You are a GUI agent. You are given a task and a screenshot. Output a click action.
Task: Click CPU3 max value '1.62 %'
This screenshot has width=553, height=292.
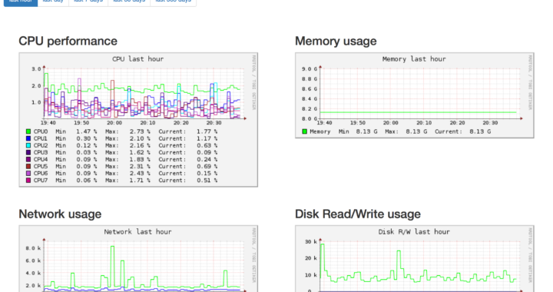(x=140, y=152)
